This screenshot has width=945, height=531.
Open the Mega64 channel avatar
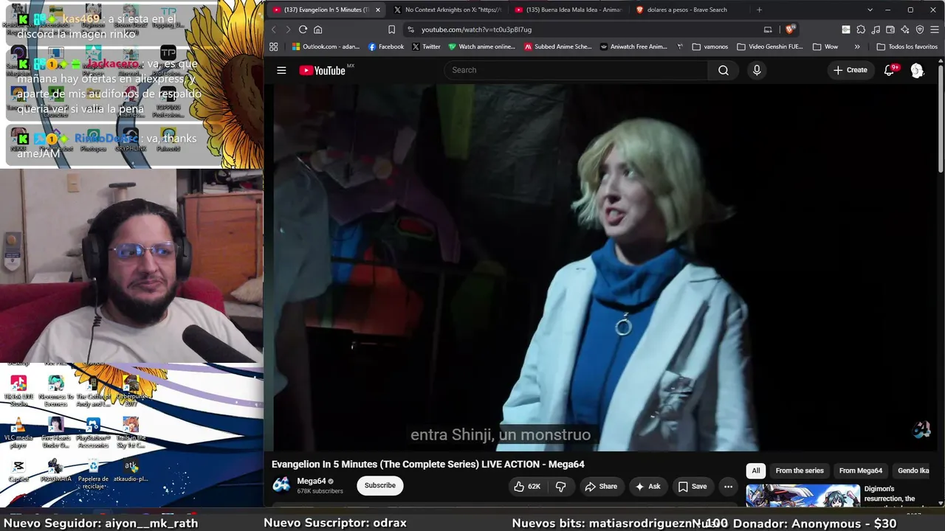pos(281,485)
